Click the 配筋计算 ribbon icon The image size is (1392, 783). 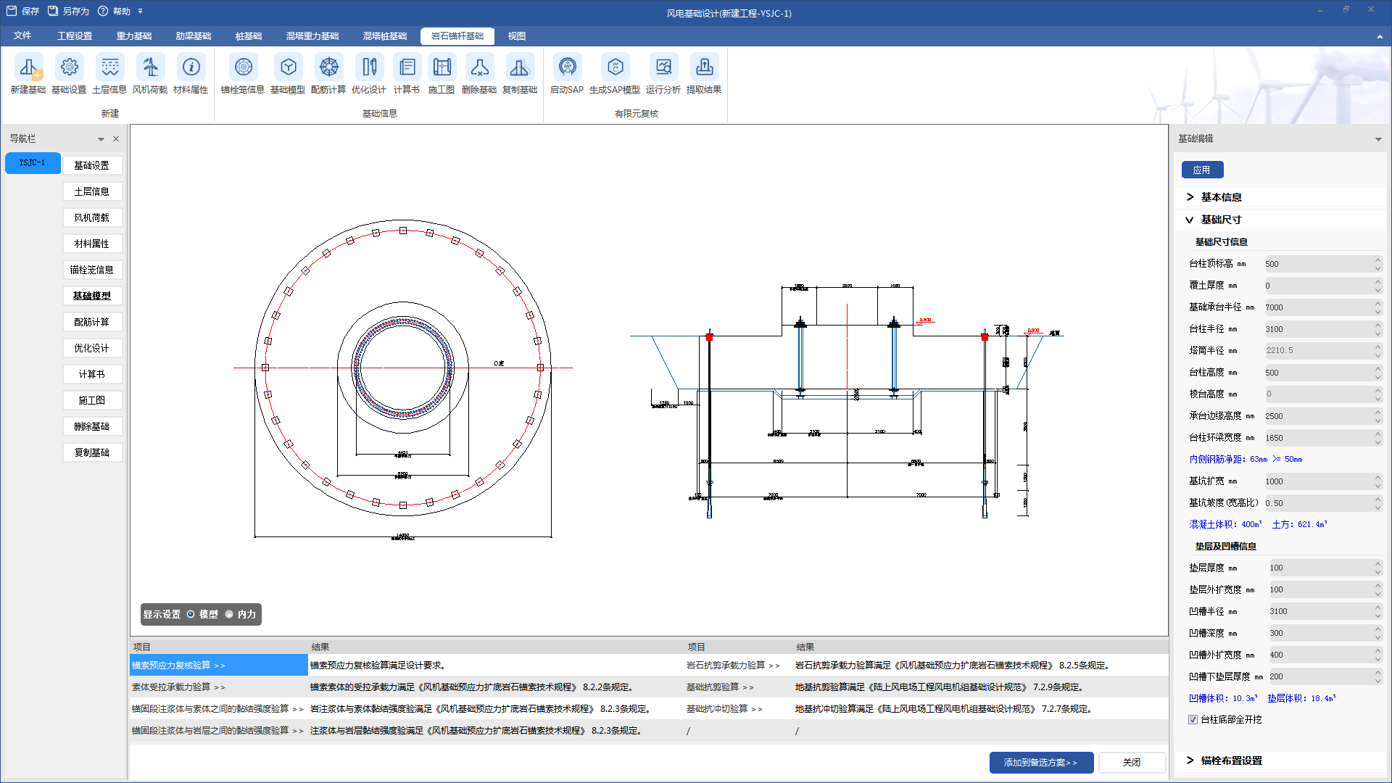[x=328, y=69]
